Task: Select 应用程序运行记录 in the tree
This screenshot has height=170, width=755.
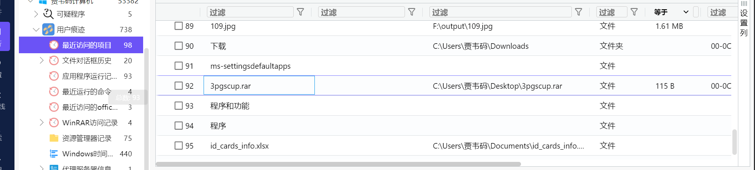Action: pyautogui.click(x=89, y=76)
